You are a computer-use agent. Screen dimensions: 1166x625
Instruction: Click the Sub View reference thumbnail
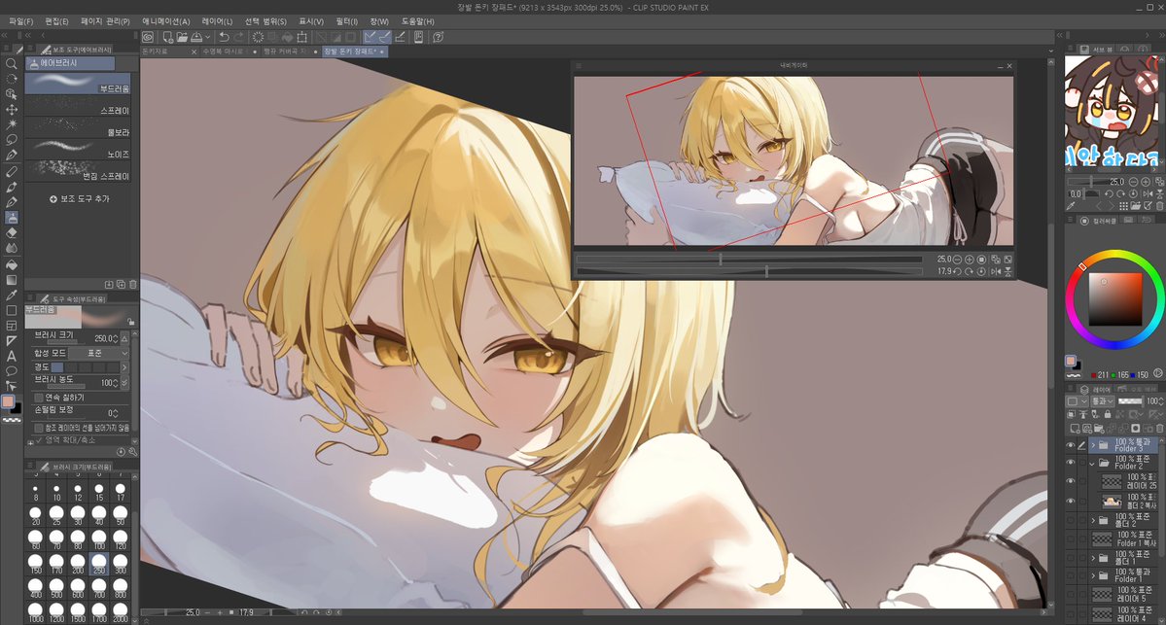pyautogui.click(x=1113, y=111)
